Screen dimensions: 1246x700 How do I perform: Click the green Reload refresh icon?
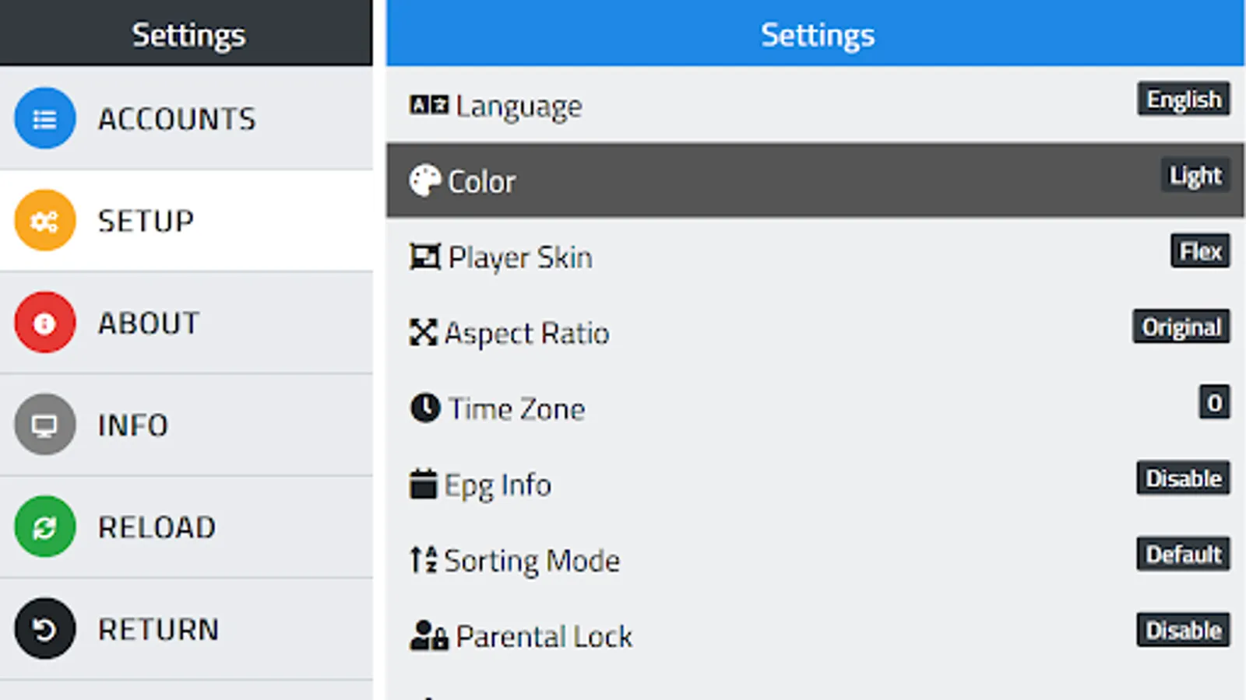[44, 527]
